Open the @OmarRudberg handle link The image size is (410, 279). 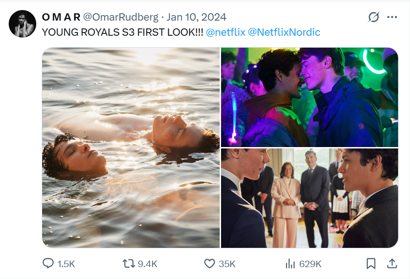(120, 17)
